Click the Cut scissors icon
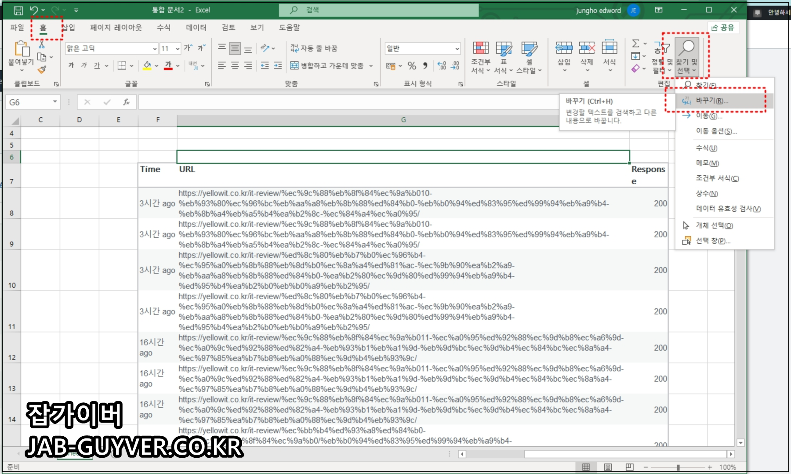The image size is (791, 474). tap(42, 44)
